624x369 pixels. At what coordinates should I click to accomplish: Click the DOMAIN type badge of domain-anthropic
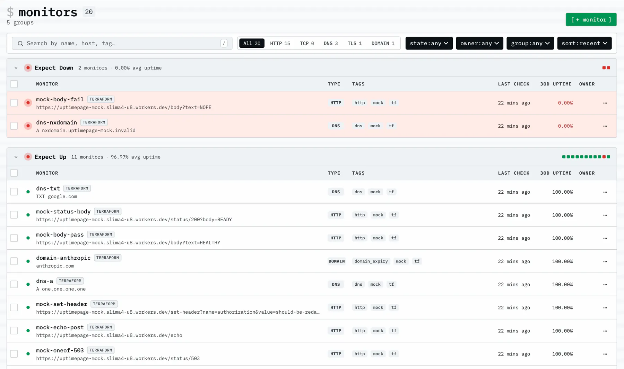coord(336,261)
